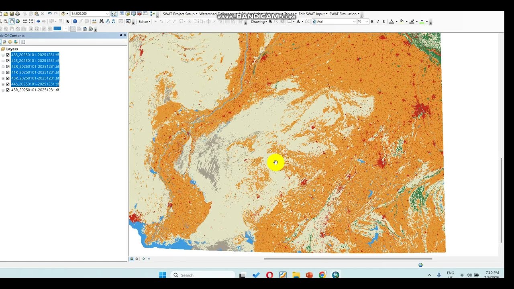Uncheck the 41R_20250101-20251231.tif layer
The height and width of the screenshot is (289, 514).
pos(8,72)
